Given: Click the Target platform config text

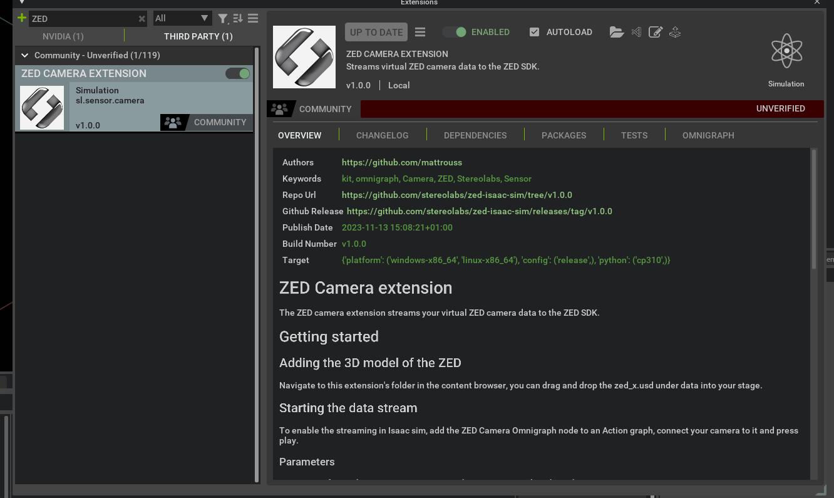Looking at the screenshot, I should coord(506,260).
